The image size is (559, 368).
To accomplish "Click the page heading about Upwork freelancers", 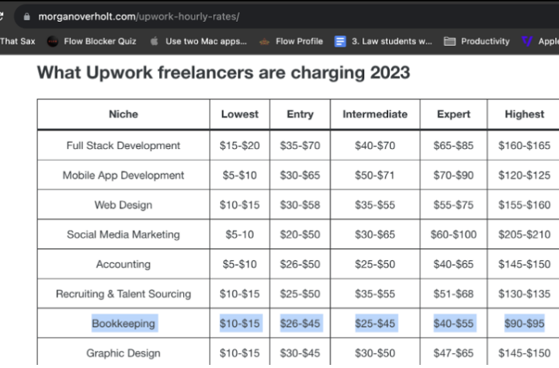I will click(224, 74).
